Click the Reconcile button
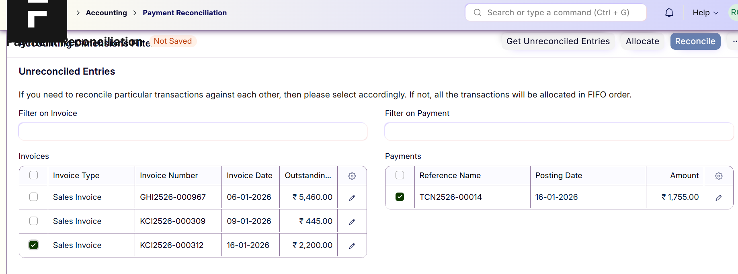 coord(695,41)
